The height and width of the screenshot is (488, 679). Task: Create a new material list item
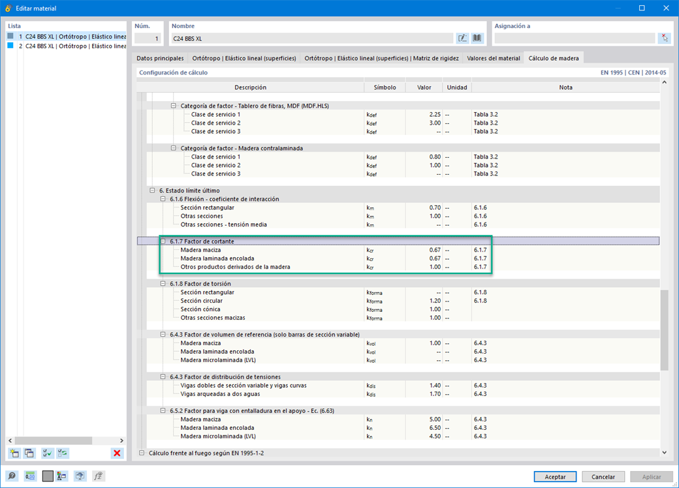[14, 453]
